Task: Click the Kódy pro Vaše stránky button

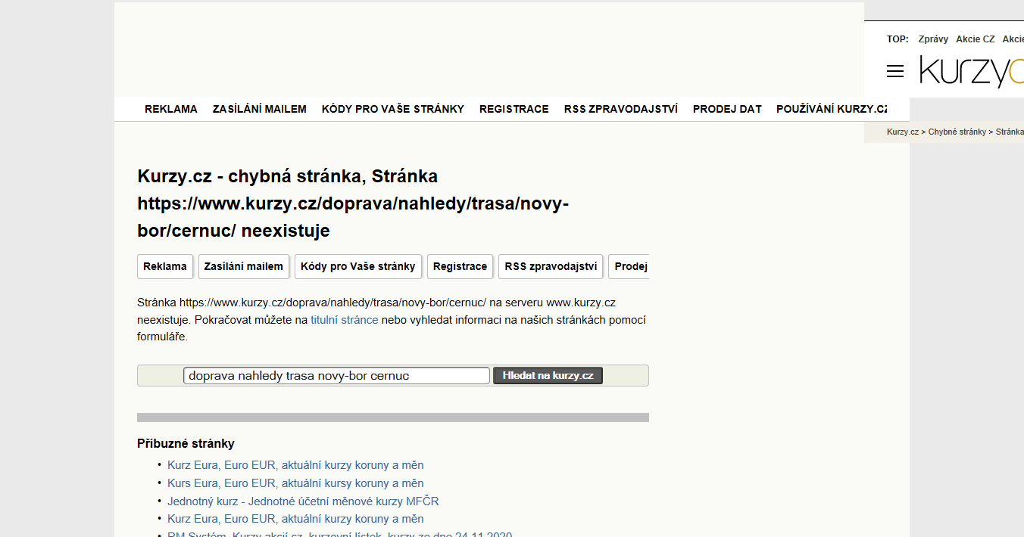Action: click(x=358, y=266)
